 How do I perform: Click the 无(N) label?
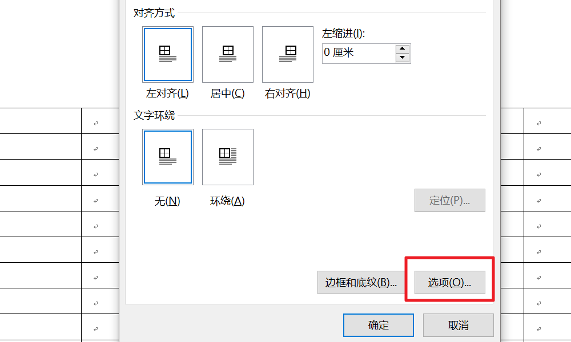[x=167, y=201]
